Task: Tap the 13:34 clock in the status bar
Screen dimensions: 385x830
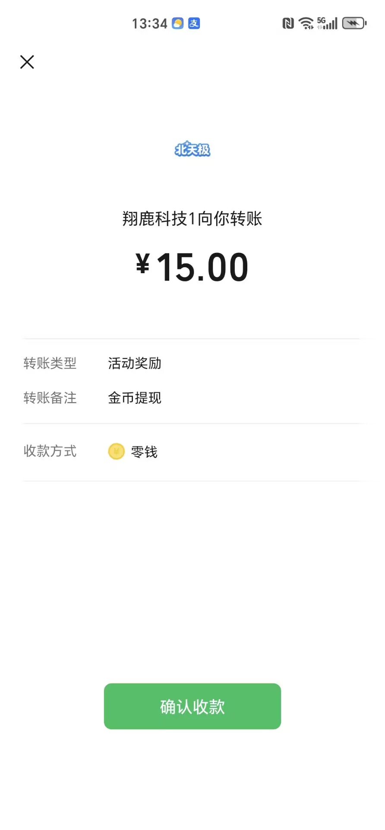Action: click(149, 23)
